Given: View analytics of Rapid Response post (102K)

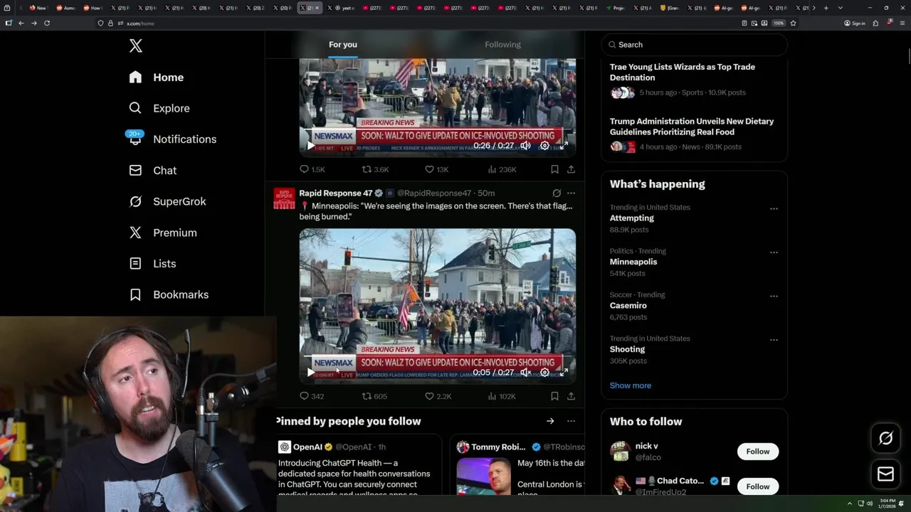Looking at the screenshot, I should (x=502, y=396).
